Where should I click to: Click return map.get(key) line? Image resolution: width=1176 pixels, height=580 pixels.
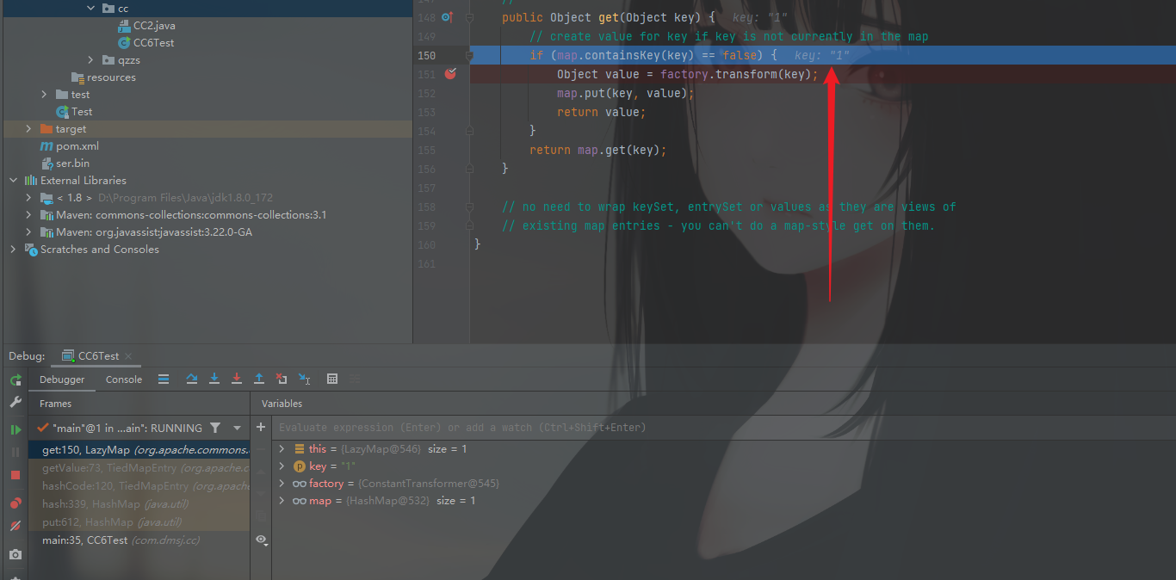click(598, 150)
